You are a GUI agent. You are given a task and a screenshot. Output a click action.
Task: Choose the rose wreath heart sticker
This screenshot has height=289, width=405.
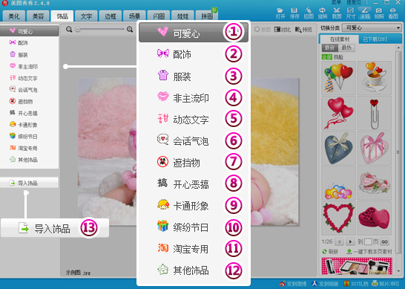tap(339, 218)
